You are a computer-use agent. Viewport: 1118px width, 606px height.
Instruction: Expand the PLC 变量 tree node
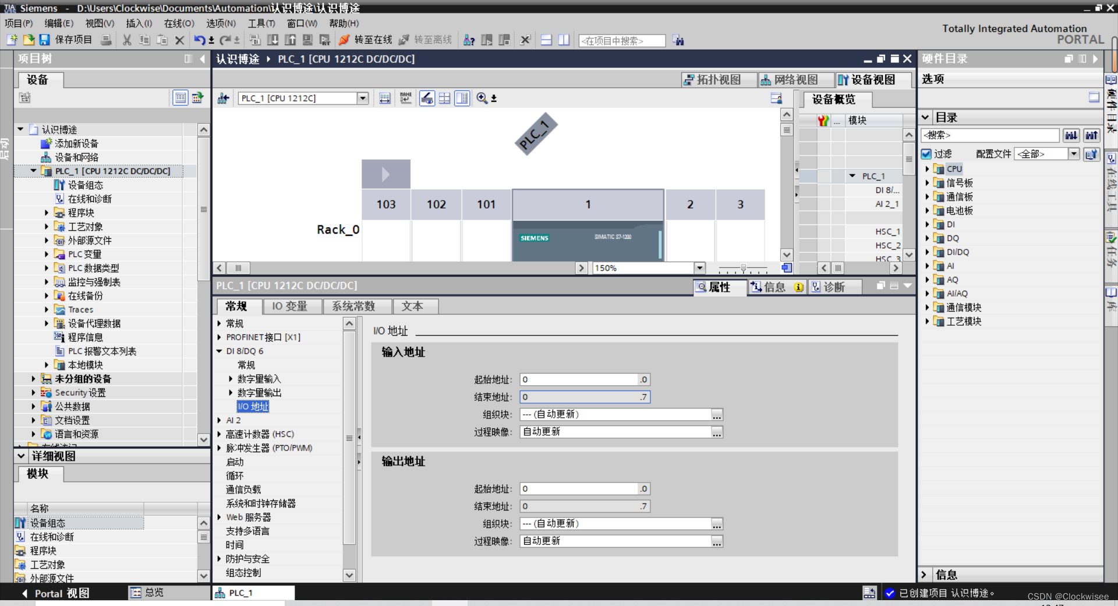point(47,254)
